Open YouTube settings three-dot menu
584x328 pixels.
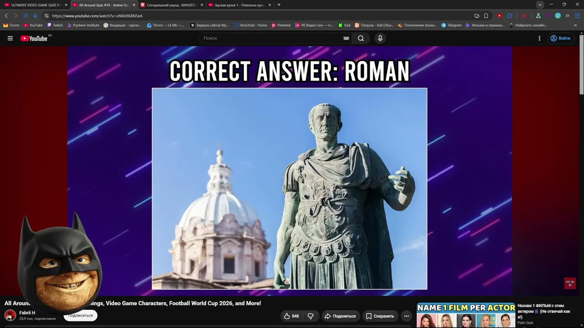tap(539, 38)
